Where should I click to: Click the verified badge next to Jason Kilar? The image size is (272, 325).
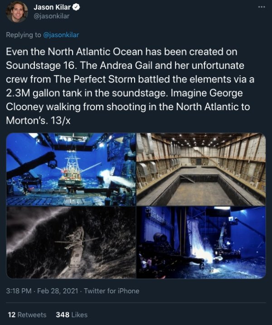76,7
